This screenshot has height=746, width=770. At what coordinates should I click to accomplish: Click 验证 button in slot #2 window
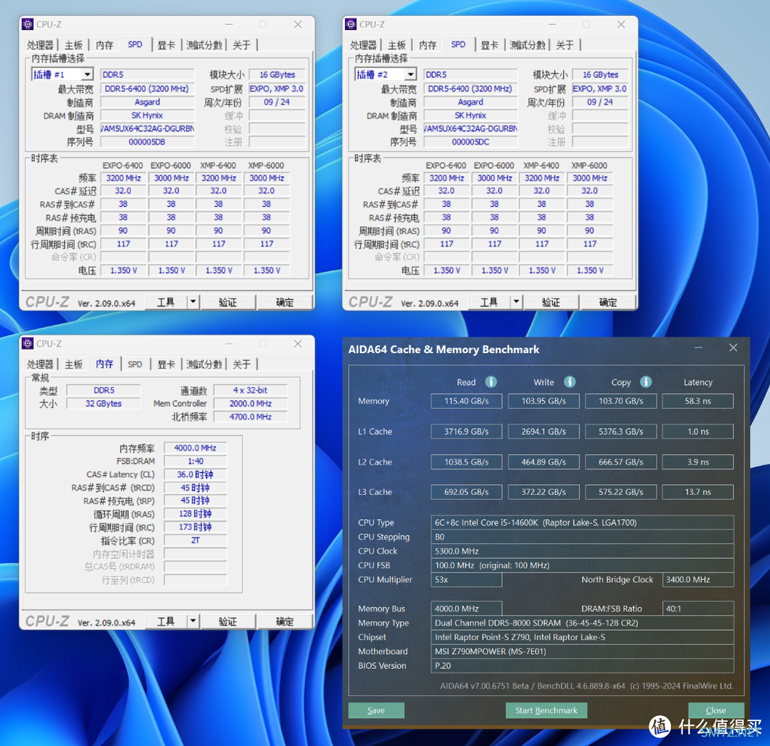click(551, 302)
